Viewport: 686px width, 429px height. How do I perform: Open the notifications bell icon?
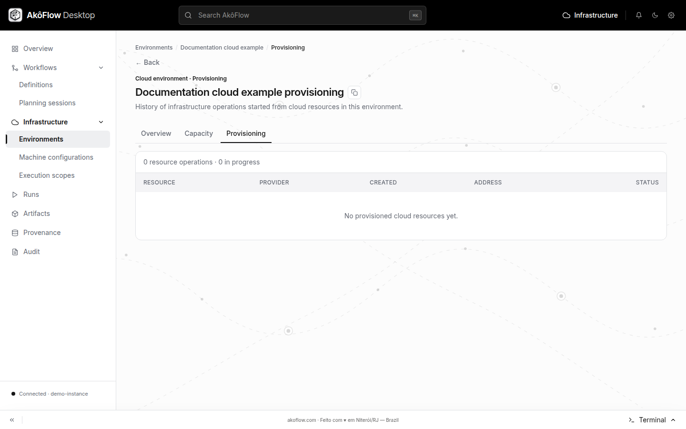(x=639, y=15)
